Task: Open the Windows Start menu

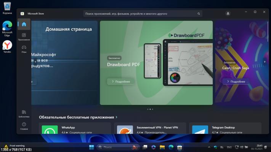Action: pos(91,147)
